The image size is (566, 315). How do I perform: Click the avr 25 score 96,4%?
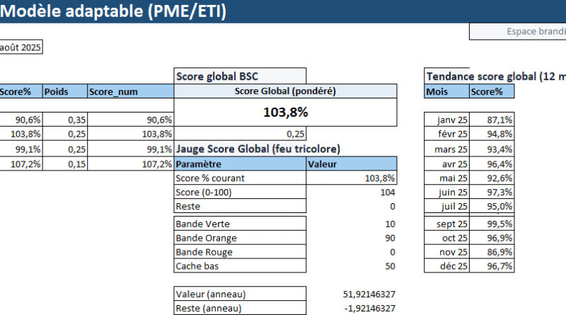[492, 164]
